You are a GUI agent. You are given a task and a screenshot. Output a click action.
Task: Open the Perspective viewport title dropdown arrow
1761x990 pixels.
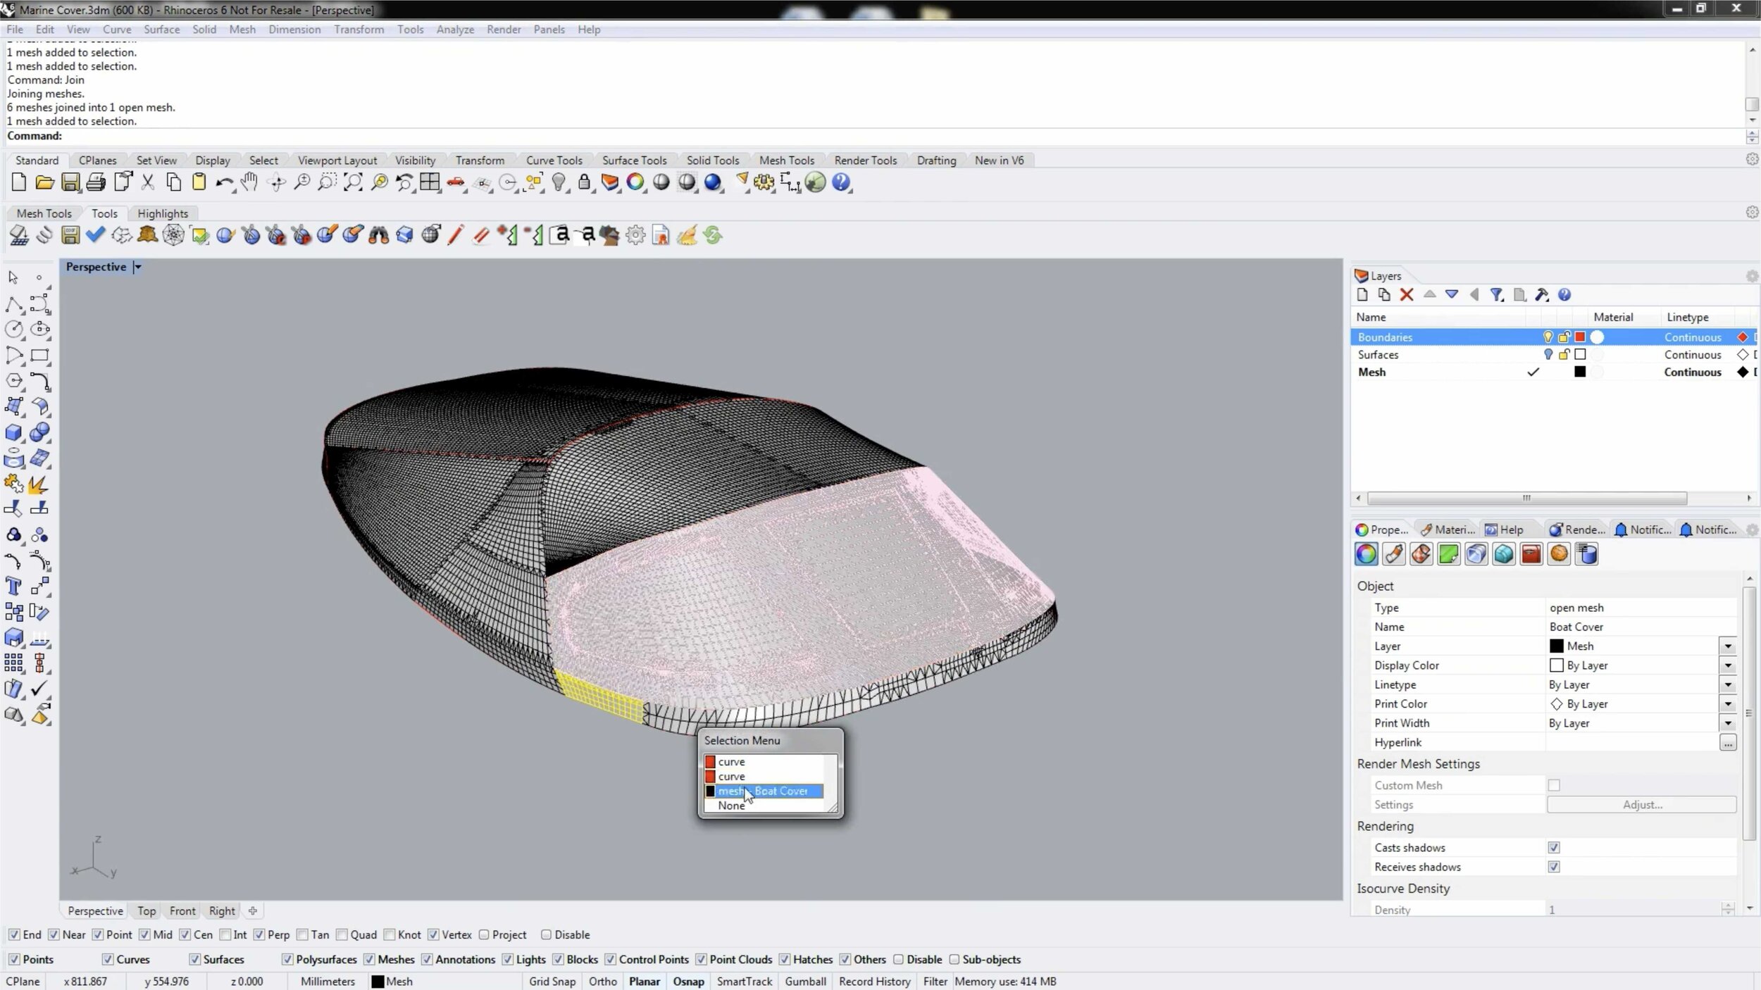(x=138, y=267)
